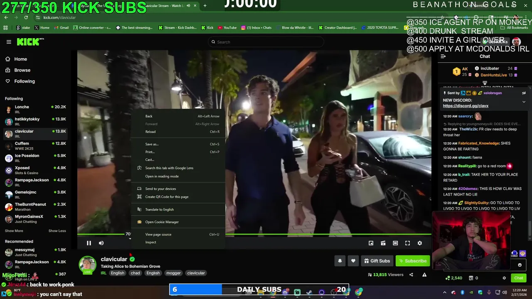Image resolution: width=532 pixels, height=299 pixels.
Task: Pause the stream playback
Action: 89,243
